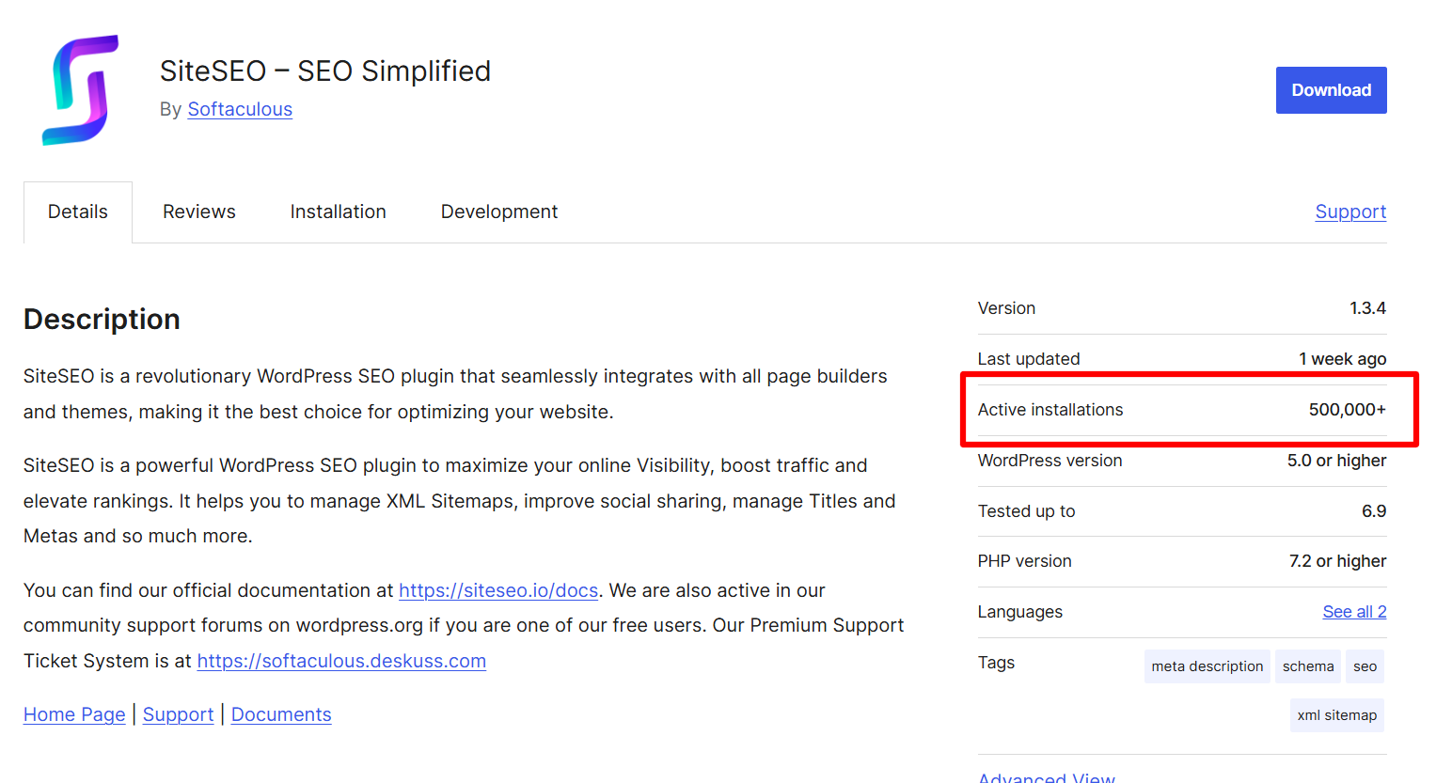
Task: Click See all 2 languages
Action: (x=1354, y=611)
